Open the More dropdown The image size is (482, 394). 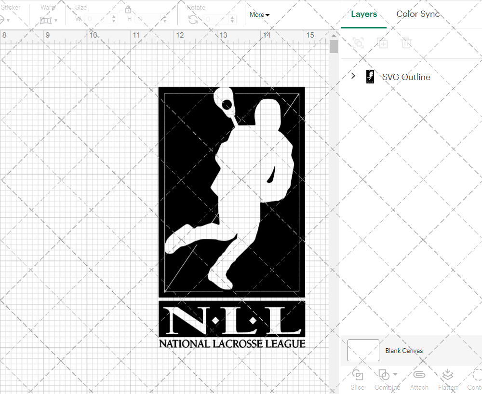point(259,14)
